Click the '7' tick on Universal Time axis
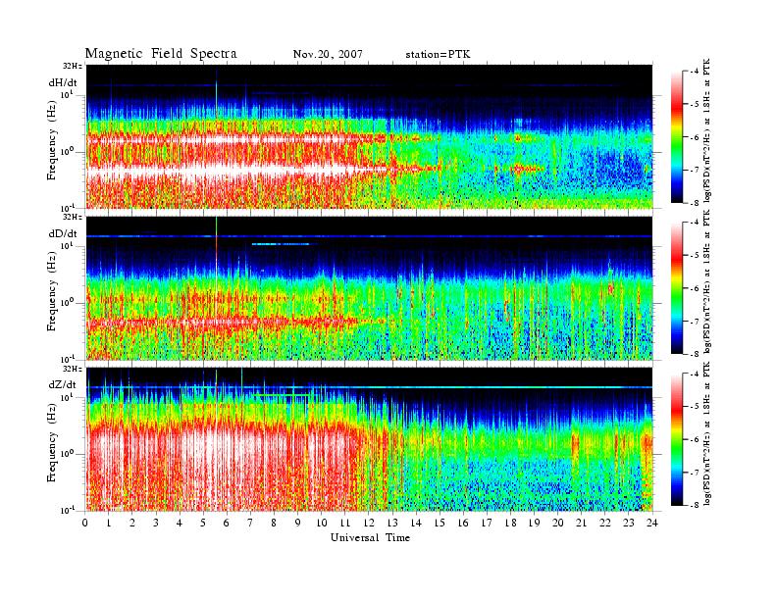This screenshot has width=777, height=600. pyautogui.click(x=250, y=523)
